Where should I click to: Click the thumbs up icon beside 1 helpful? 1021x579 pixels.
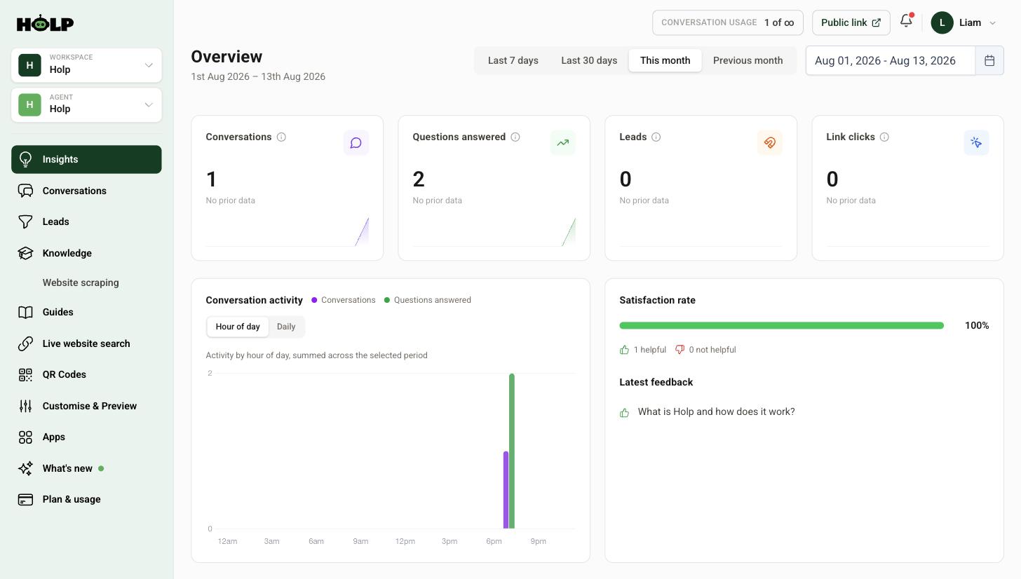point(624,349)
